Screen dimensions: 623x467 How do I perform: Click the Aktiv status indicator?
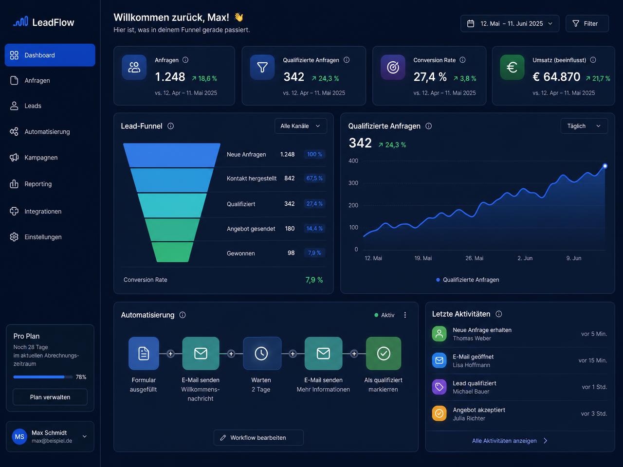385,315
